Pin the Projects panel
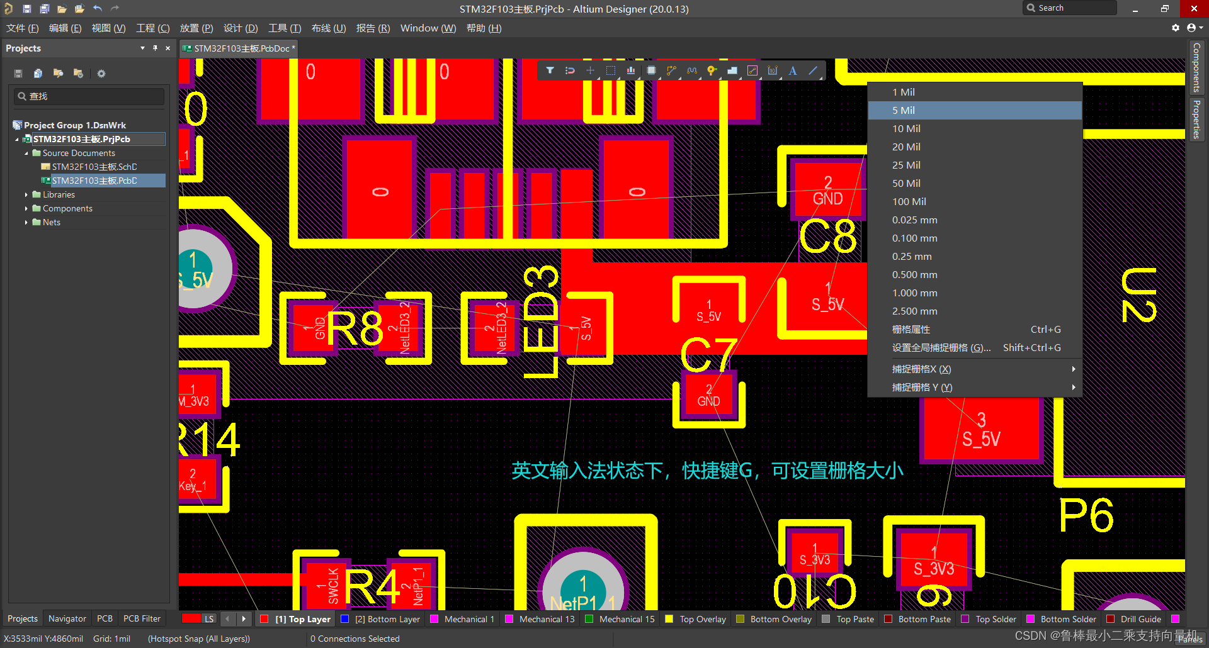 (155, 48)
